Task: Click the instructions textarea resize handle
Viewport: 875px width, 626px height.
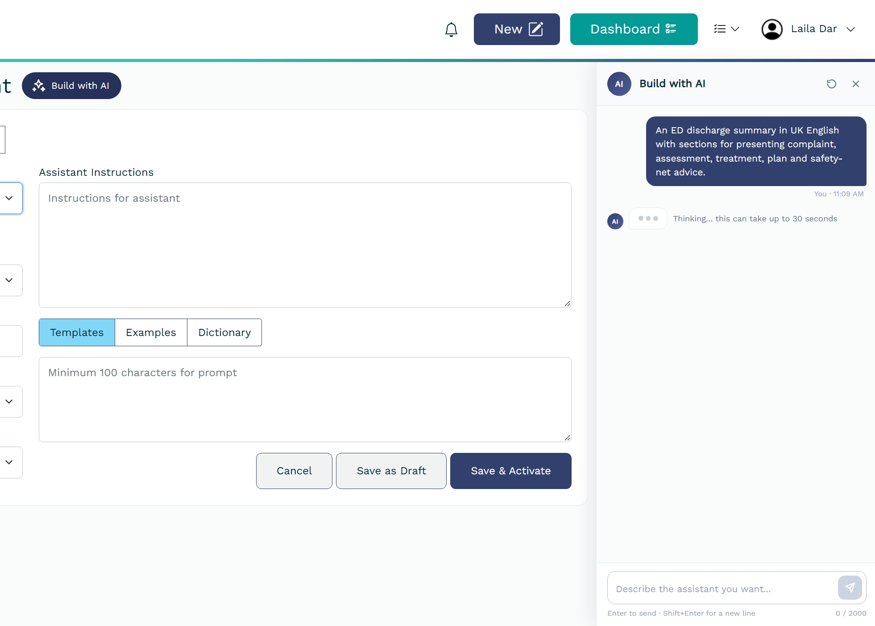Action: (x=567, y=303)
